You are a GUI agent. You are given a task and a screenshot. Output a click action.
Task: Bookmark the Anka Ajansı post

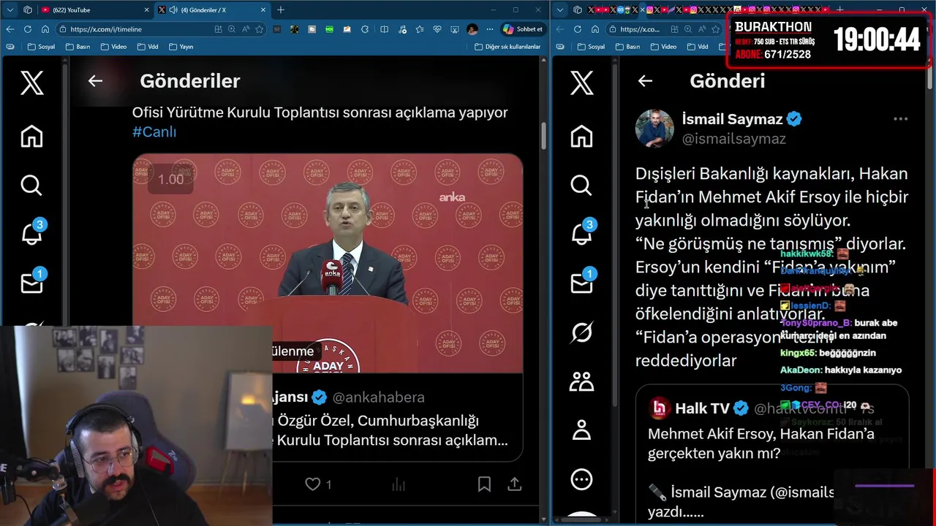(484, 484)
